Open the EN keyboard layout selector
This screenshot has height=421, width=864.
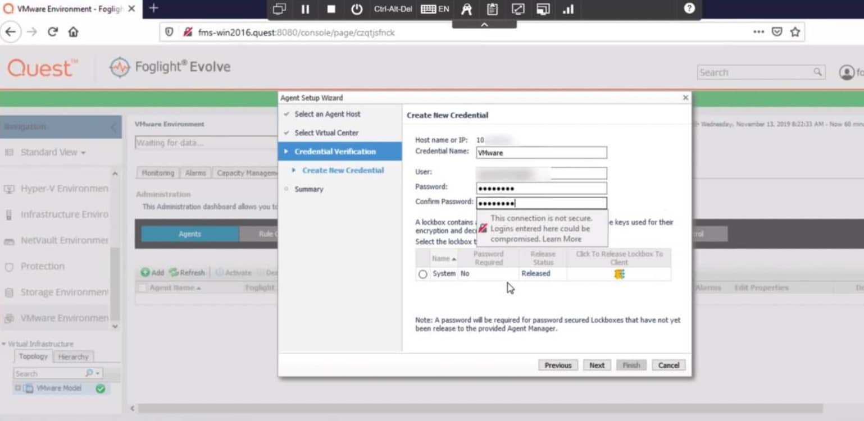point(435,9)
